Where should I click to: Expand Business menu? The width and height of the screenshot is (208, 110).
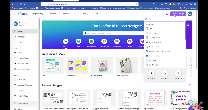point(54,14)
